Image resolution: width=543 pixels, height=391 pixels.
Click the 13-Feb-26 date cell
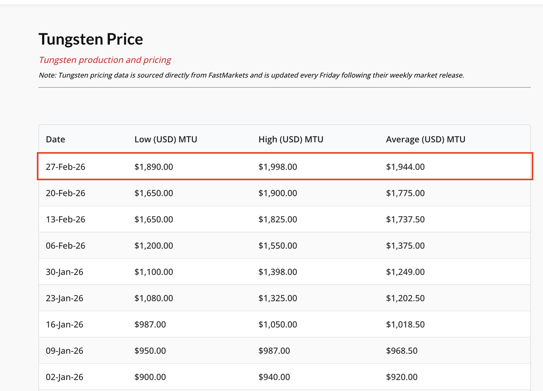click(65, 220)
